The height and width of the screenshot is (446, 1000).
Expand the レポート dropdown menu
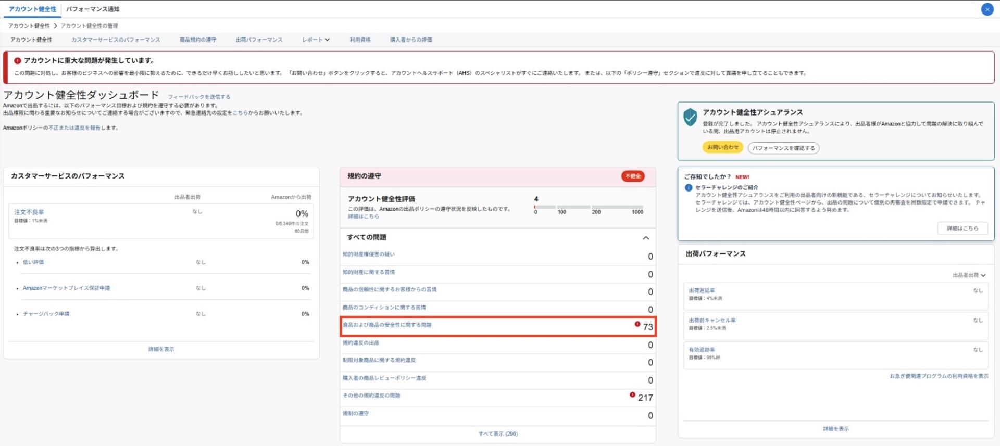pyautogui.click(x=316, y=40)
